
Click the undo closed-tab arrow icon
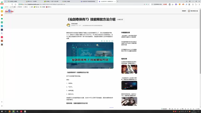coord(196,4)
